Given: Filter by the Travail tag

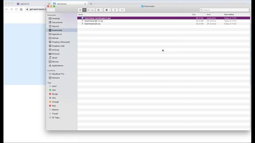Looking at the screenshot, I should 55,114.
